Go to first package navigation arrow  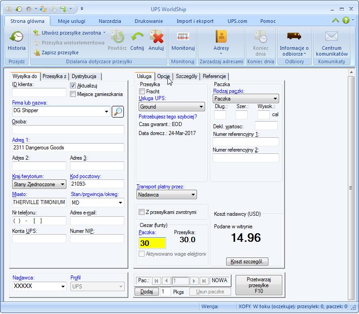(x=156, y=281)
